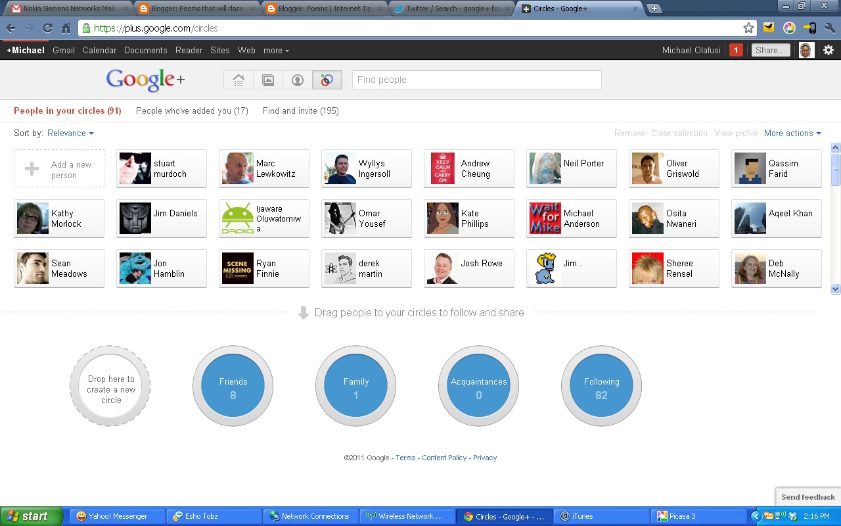Select the Family circle
This screenshot has height=526, width=841.
(355, 387)
